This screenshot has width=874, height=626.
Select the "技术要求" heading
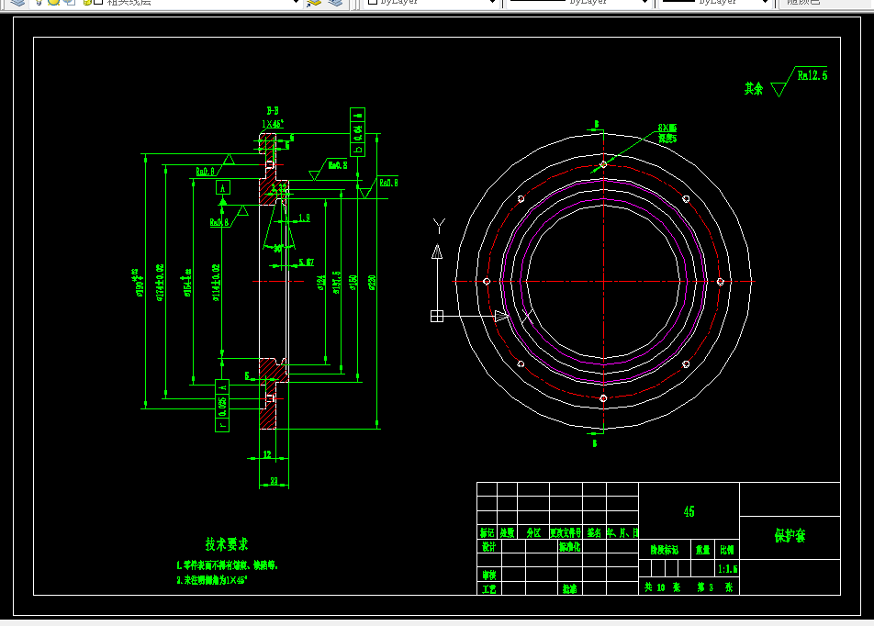226,544
